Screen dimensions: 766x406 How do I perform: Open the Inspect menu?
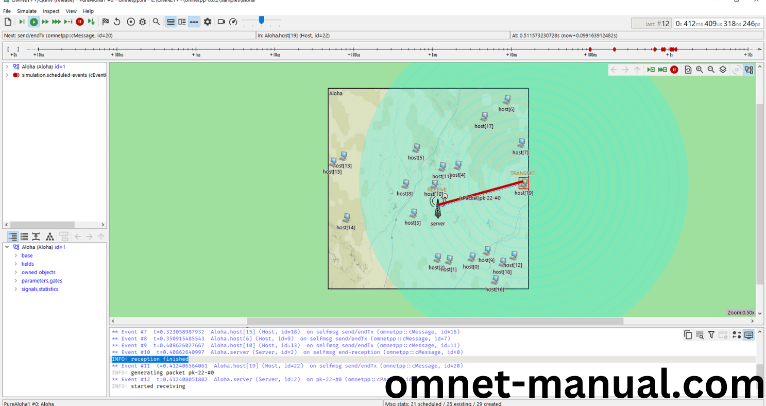[51, 11]
